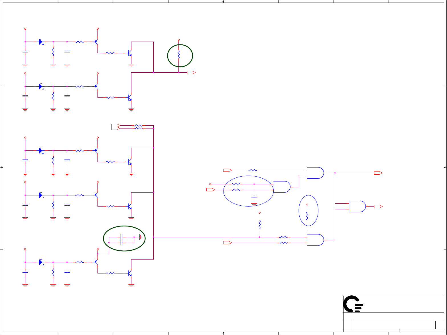Viewport: 447px width, 335px height.
Task: Select the pull-up resistor on the long horizontal bus wire
Action: point(260,224)
